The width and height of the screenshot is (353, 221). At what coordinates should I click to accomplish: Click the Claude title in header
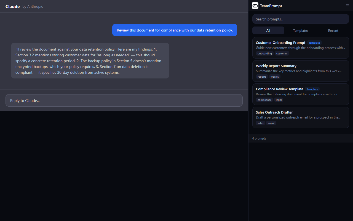[x=13, y=6]
